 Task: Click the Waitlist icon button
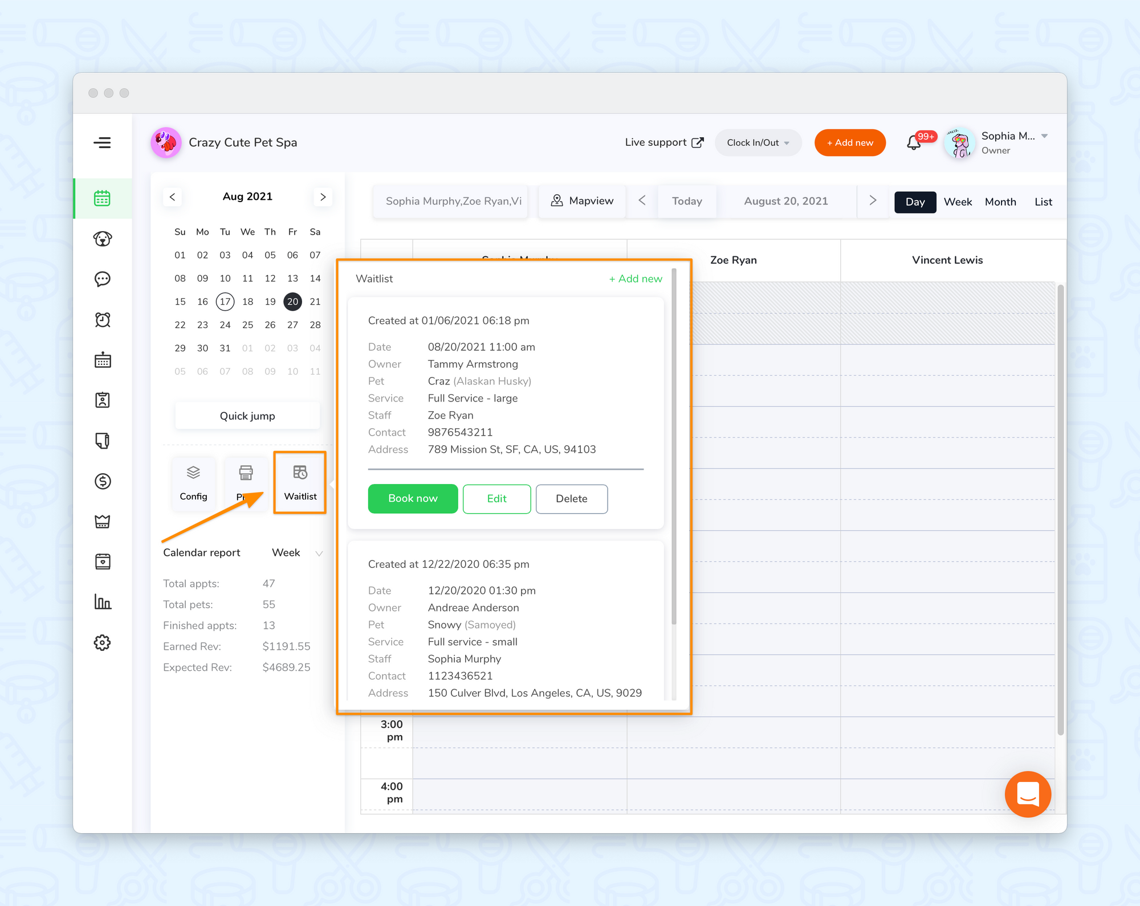[300, 482]
